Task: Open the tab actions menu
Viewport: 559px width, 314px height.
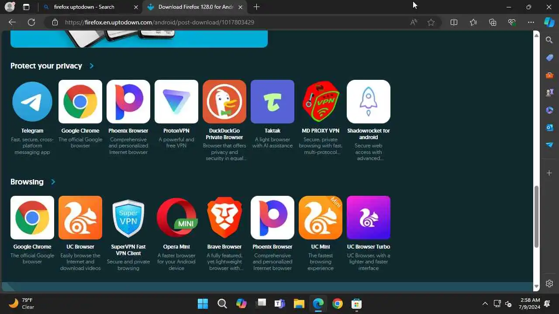Action: click(26, 7)
